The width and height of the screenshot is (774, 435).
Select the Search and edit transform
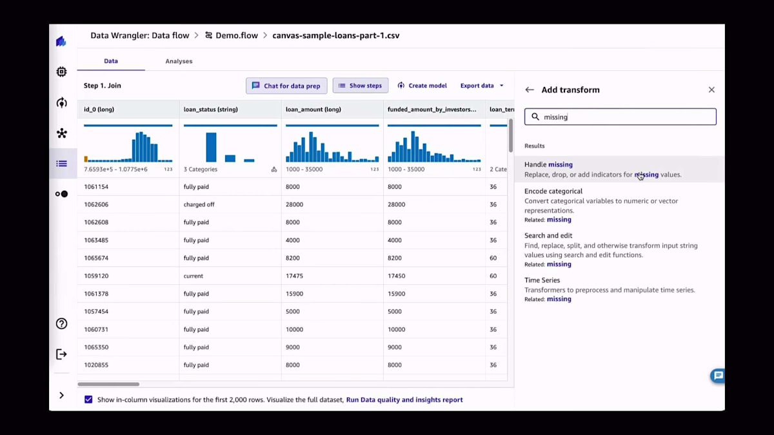[x=620, y=250]
